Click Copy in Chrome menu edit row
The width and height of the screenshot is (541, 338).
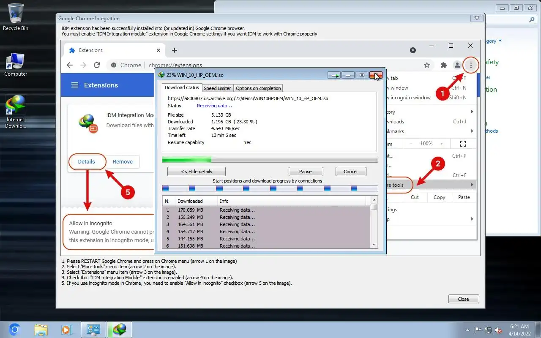pyautogui.click(x=440, y=197)
